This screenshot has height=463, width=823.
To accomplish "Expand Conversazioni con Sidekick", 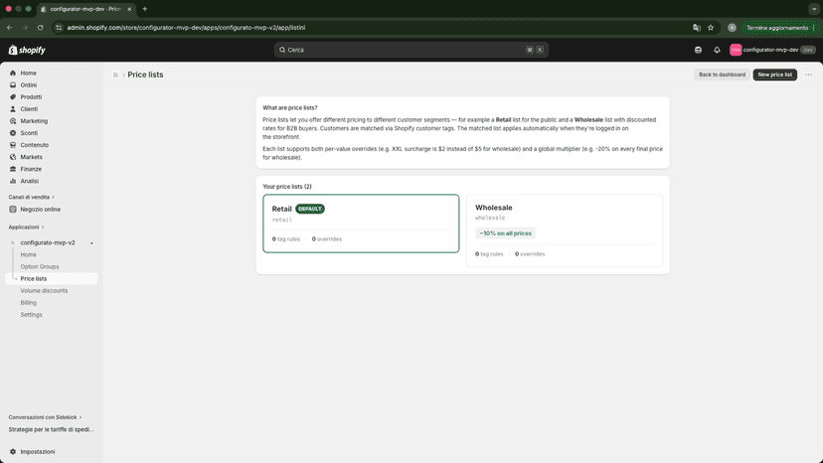I will 45,417.
